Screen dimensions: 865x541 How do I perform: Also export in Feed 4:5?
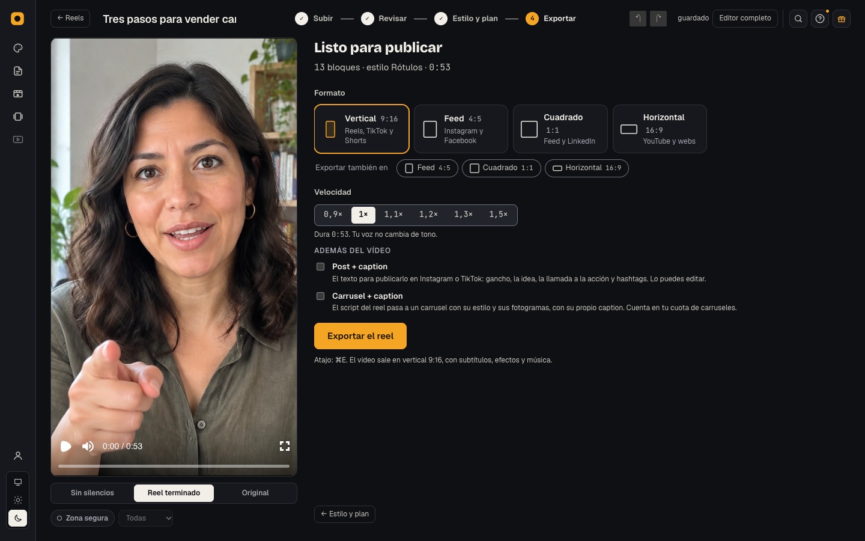pyautogui.click(x=427, y=168)
